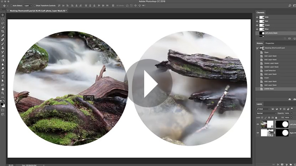The height and width of the screenshot is (166, 296).
Task: Click the background color swatch
Action: click(4, 106)
